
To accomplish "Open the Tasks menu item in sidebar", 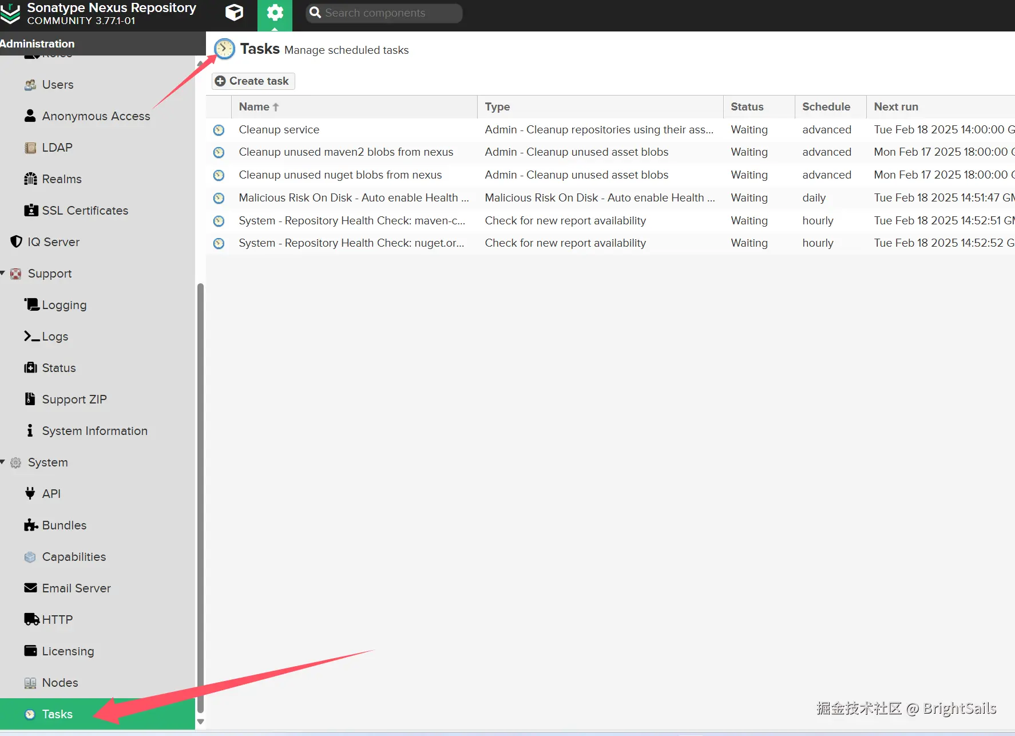I will (97, 714).
